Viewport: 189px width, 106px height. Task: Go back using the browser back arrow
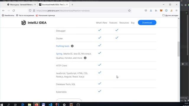click(x=3, y=11)
